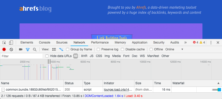Filter requests by Manifest
The width and height of the screenshot is (222, 99).
153,56
